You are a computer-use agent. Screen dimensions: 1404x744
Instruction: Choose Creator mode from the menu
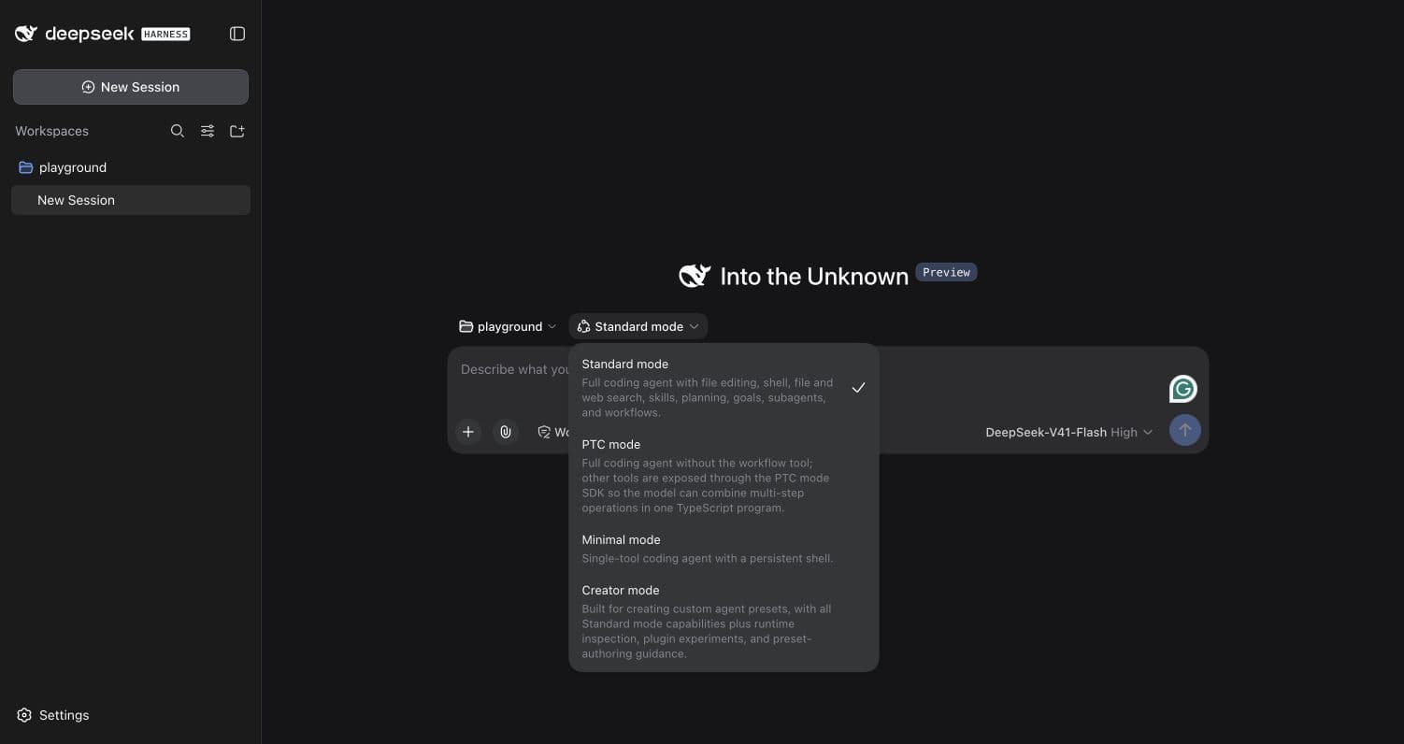click(x=723, y=621)
